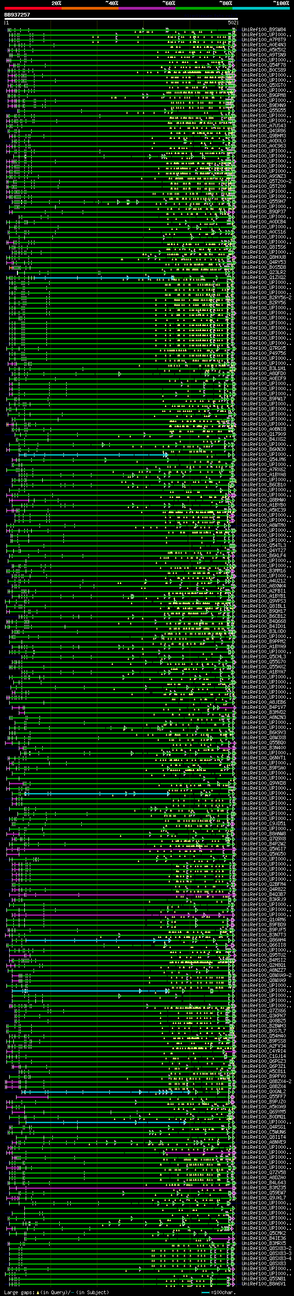294x1296 pixels.
Task: Click cyan alignment bar of UniRef100_Q1ZXQ2
Action: pos(103,278)
